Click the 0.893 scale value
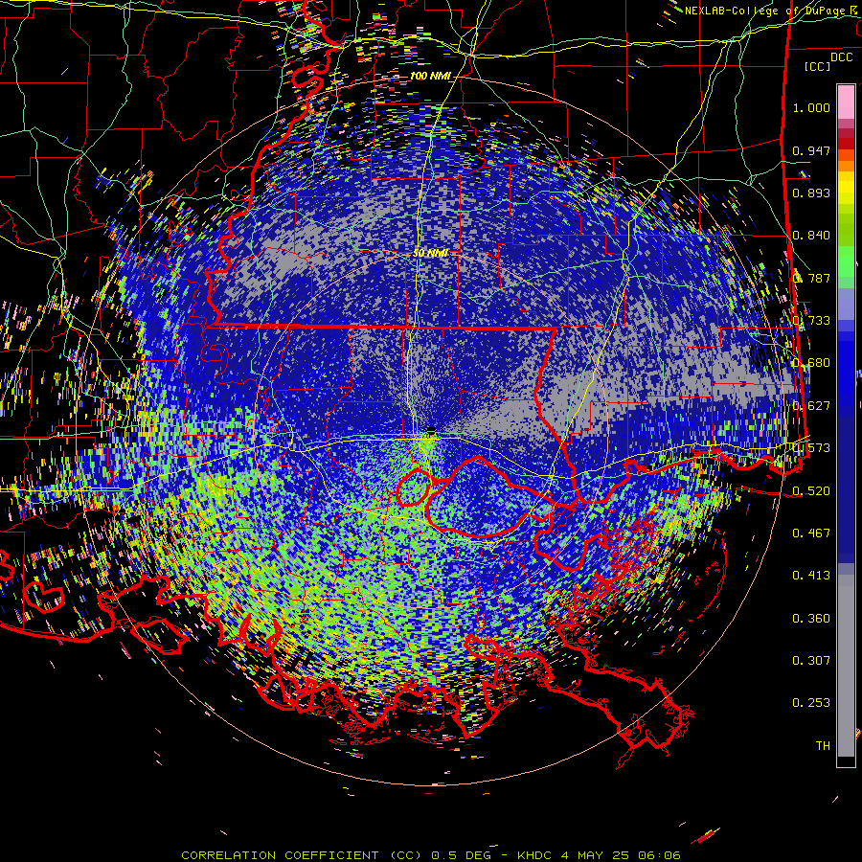Image resolution: width=862 pixels, height=862 pixels. 811,193
